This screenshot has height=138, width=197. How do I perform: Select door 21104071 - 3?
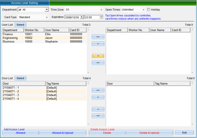44,95
